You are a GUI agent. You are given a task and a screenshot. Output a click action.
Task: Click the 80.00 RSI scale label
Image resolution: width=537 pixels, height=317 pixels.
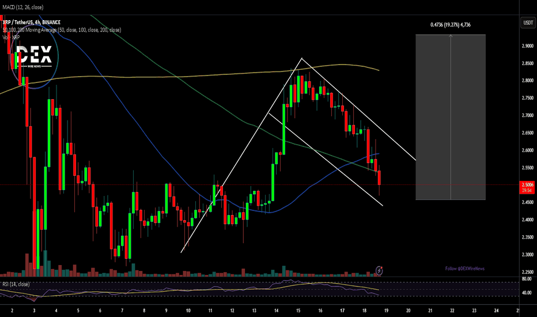point(527,279)
